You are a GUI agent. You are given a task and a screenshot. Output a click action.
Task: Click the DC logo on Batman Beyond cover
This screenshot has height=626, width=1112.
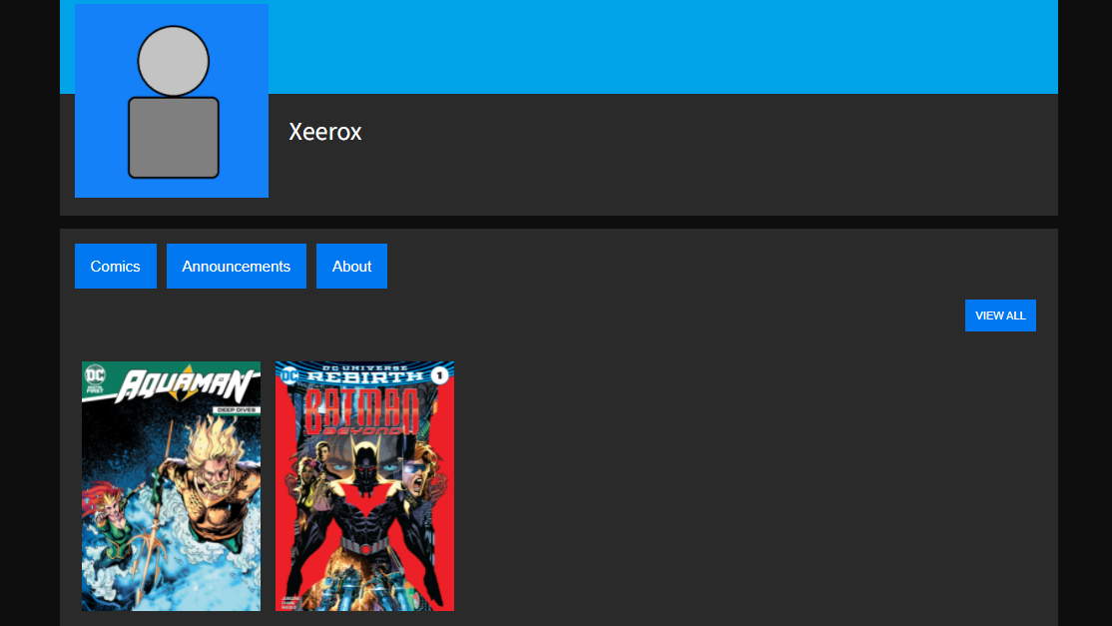(x=288, y=376)
